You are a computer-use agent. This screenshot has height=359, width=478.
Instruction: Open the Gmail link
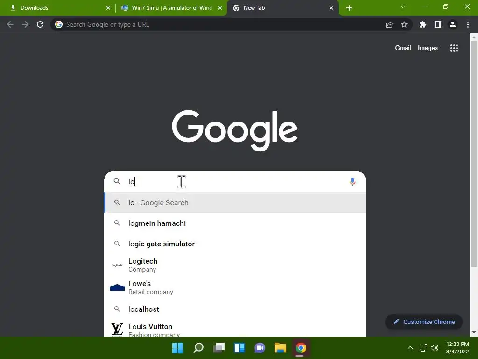pyautogui.click(x=403, y=48)
